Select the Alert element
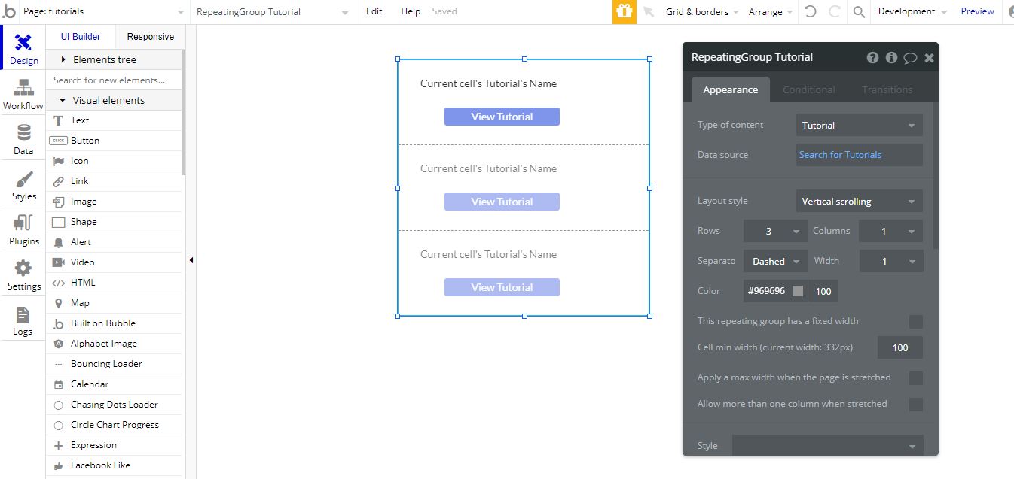This screenshot has height=479, width=1014. point(114,242)
